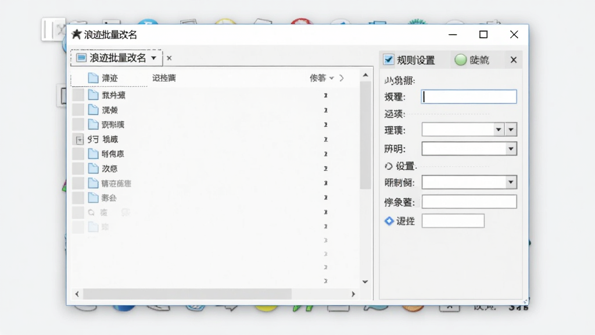
Task: Open the combo box directly under the 设置 heading
Action: coord(469,182)
